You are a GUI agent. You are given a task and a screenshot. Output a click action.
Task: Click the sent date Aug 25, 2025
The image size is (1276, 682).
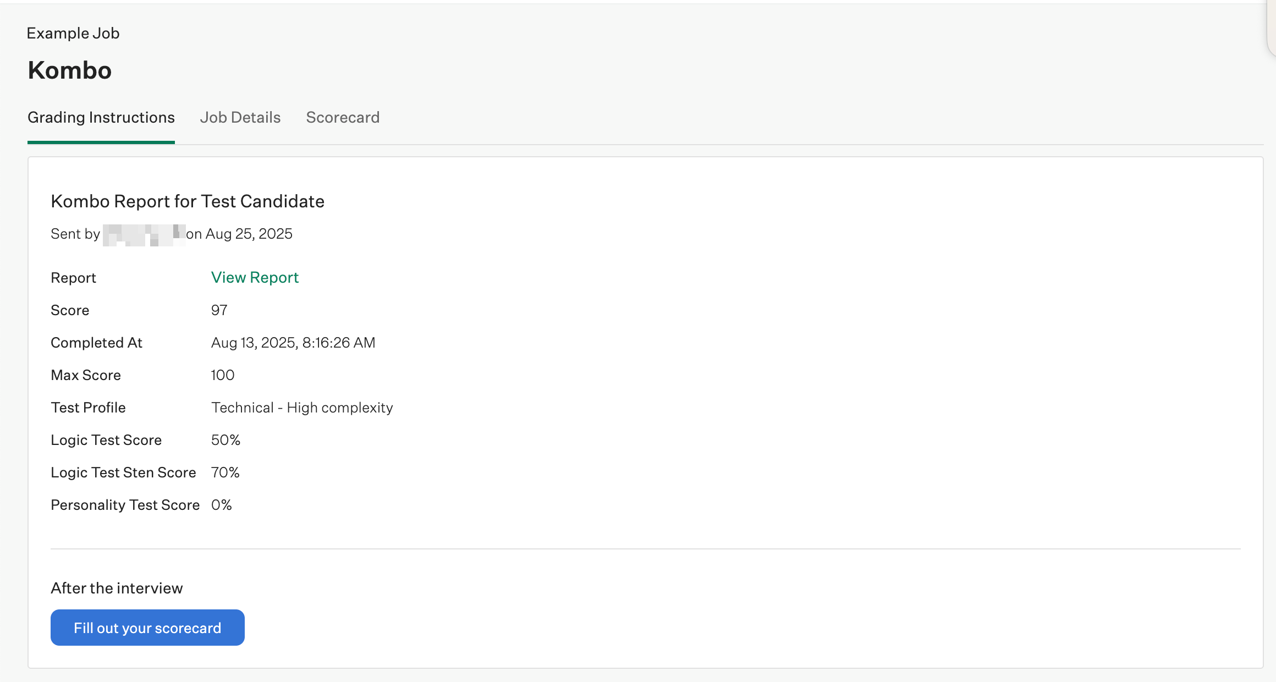point(249,234)
